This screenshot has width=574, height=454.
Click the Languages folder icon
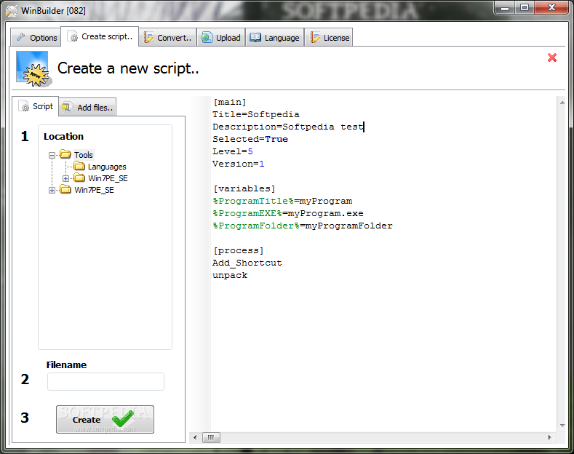(79, 166)
